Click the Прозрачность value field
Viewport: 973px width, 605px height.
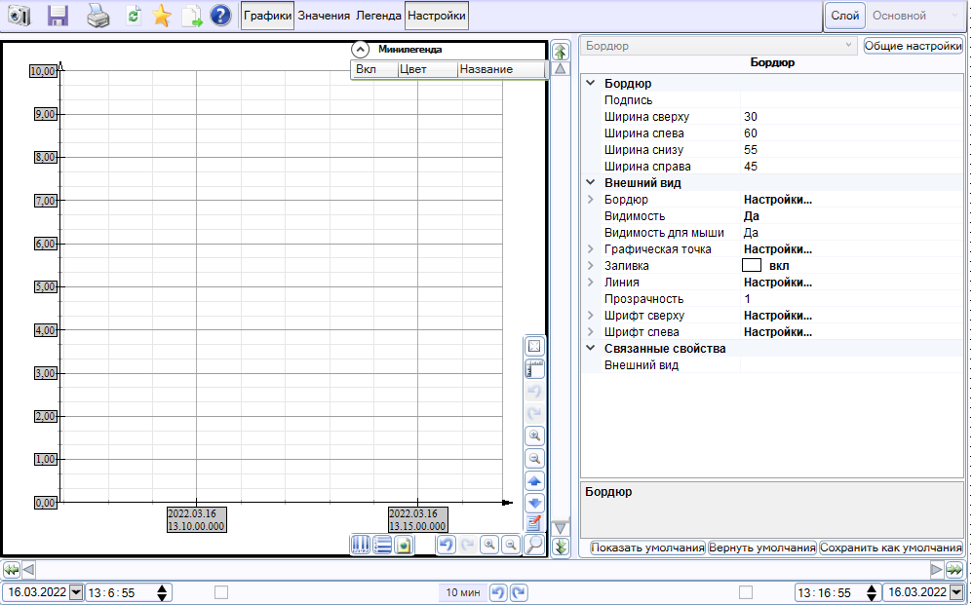pyautogui.click(x=851, y=299)
